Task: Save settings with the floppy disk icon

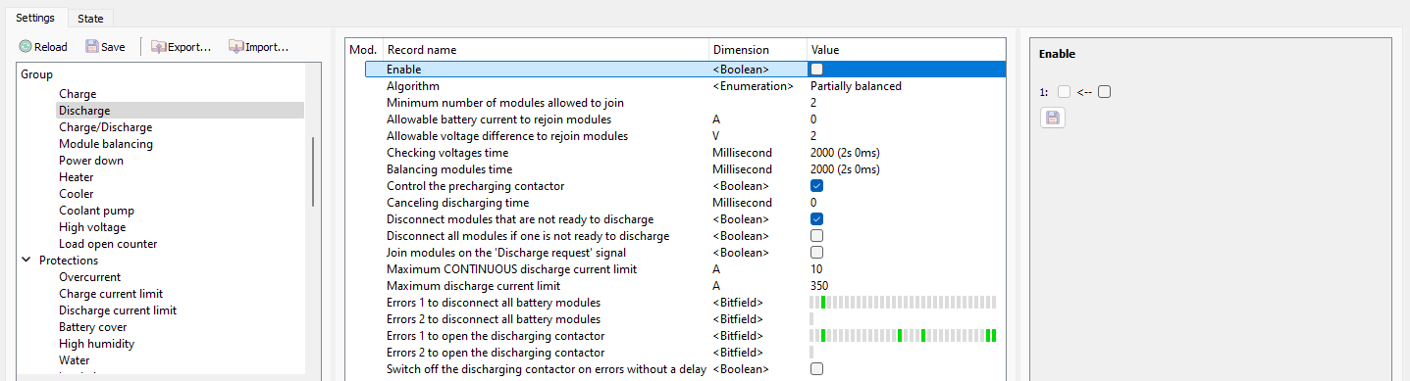Action: pos(105,46)
